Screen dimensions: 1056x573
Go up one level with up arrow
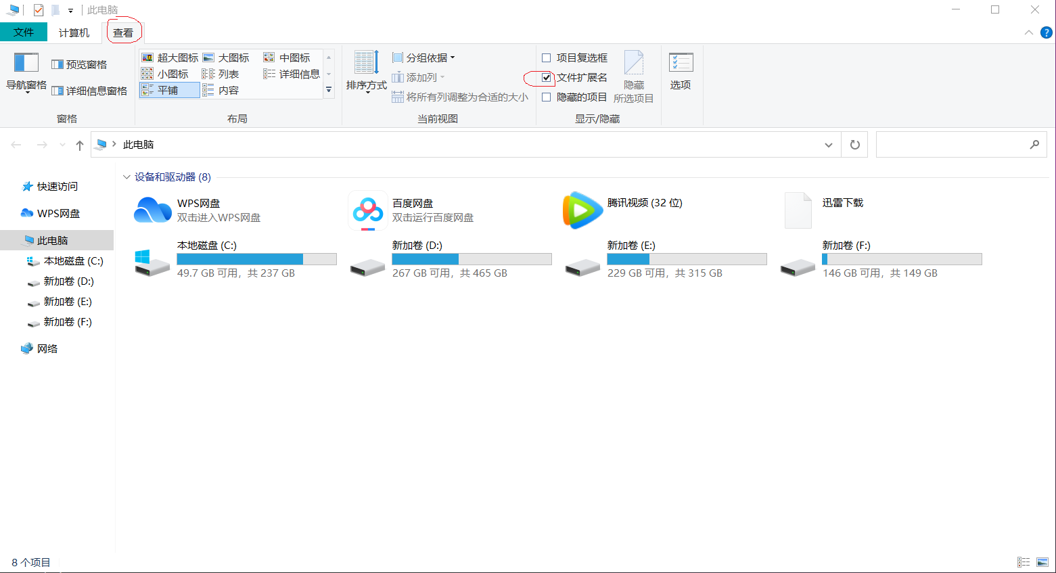80,145
